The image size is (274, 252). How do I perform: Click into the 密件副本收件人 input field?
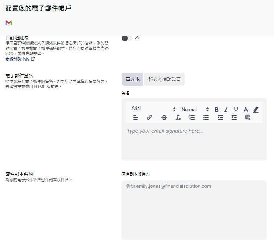[x=194, y=210]
